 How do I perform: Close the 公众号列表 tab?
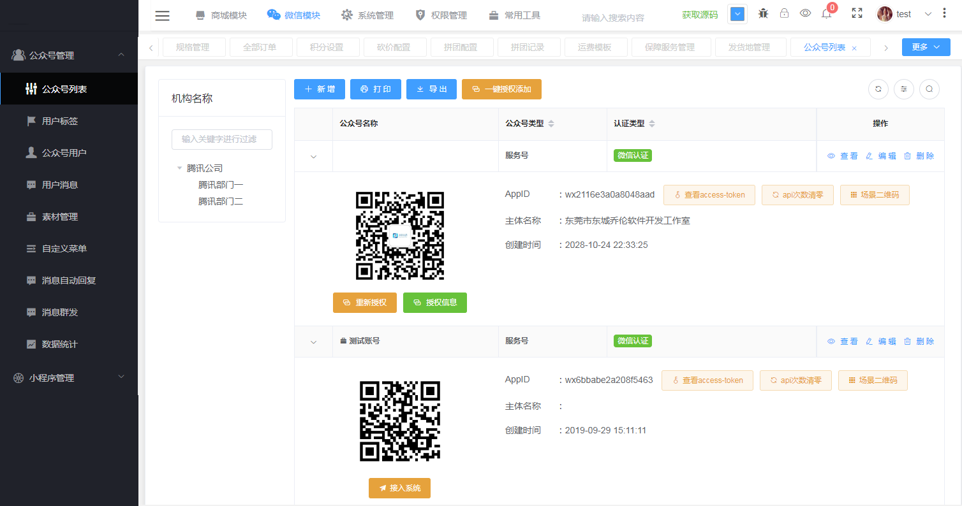point(854,48)
